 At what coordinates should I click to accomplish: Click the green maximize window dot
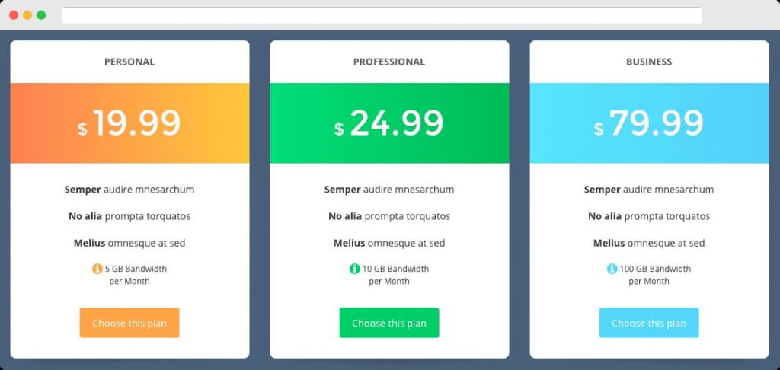pos(41,15)
